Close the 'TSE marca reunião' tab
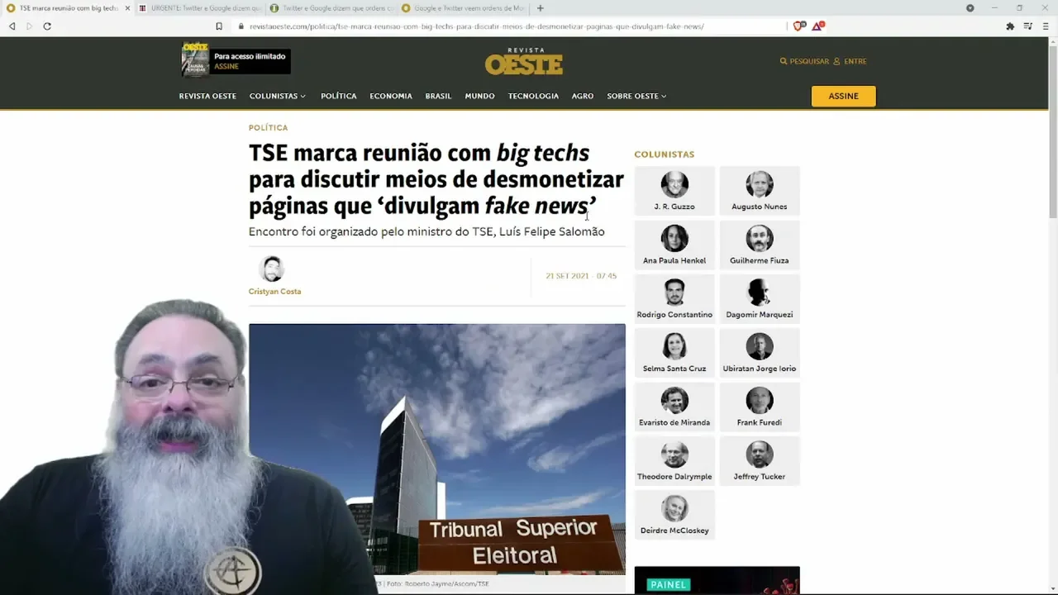Image resolution: width=1058 pixels, height=595 pixels. coord(127,8)
